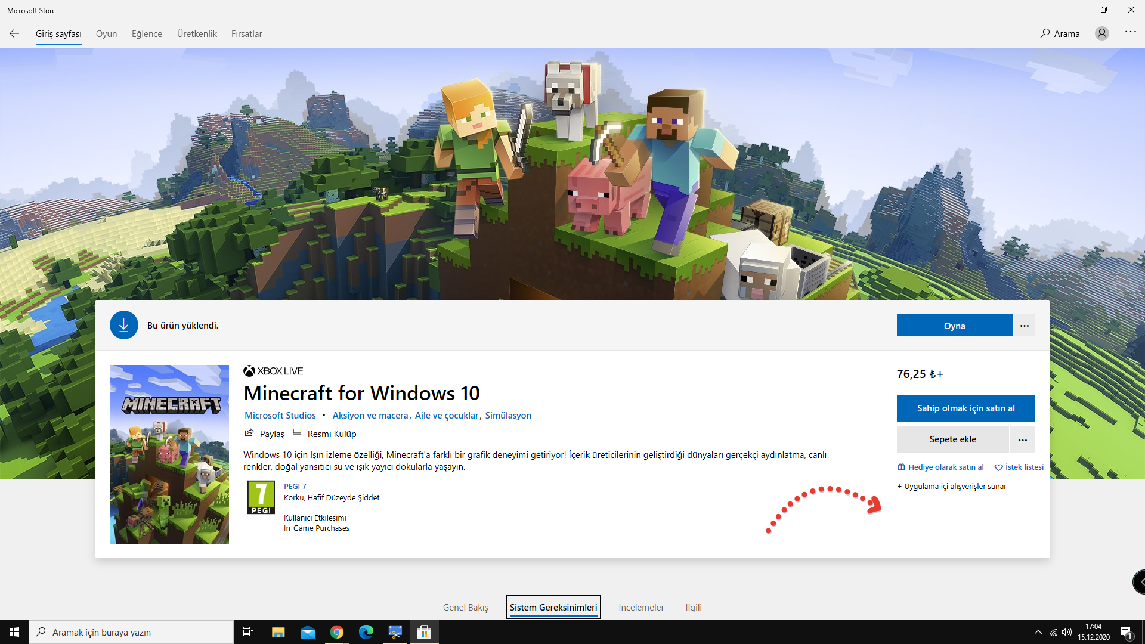Open the Eğlence tab

point(147,34)
